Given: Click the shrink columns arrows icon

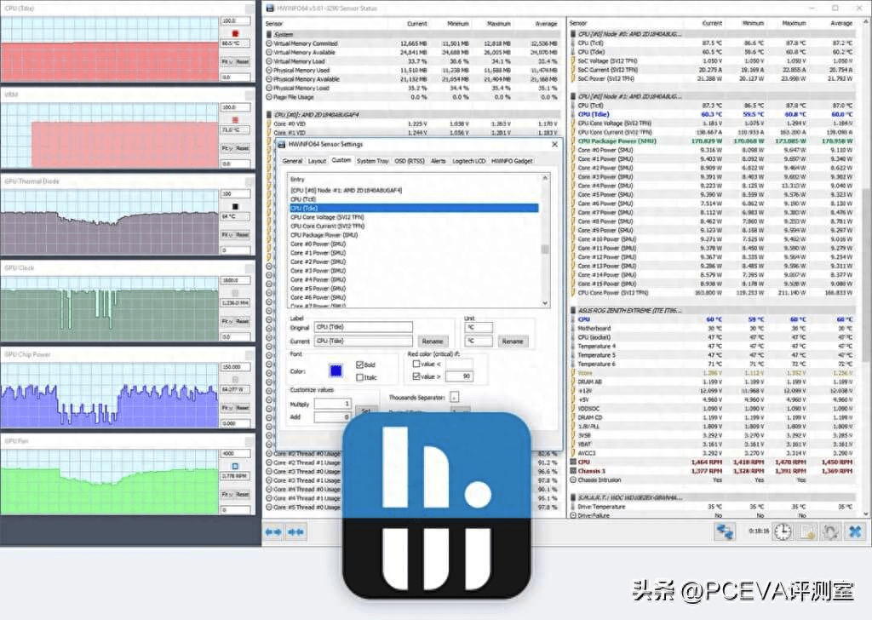Looking at the screenshot, I should pyautogui.click(x=296, y=531).
